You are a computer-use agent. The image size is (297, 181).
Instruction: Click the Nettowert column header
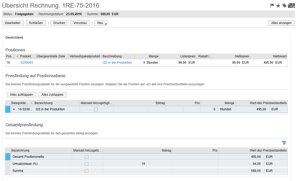[x=280, y=56]
